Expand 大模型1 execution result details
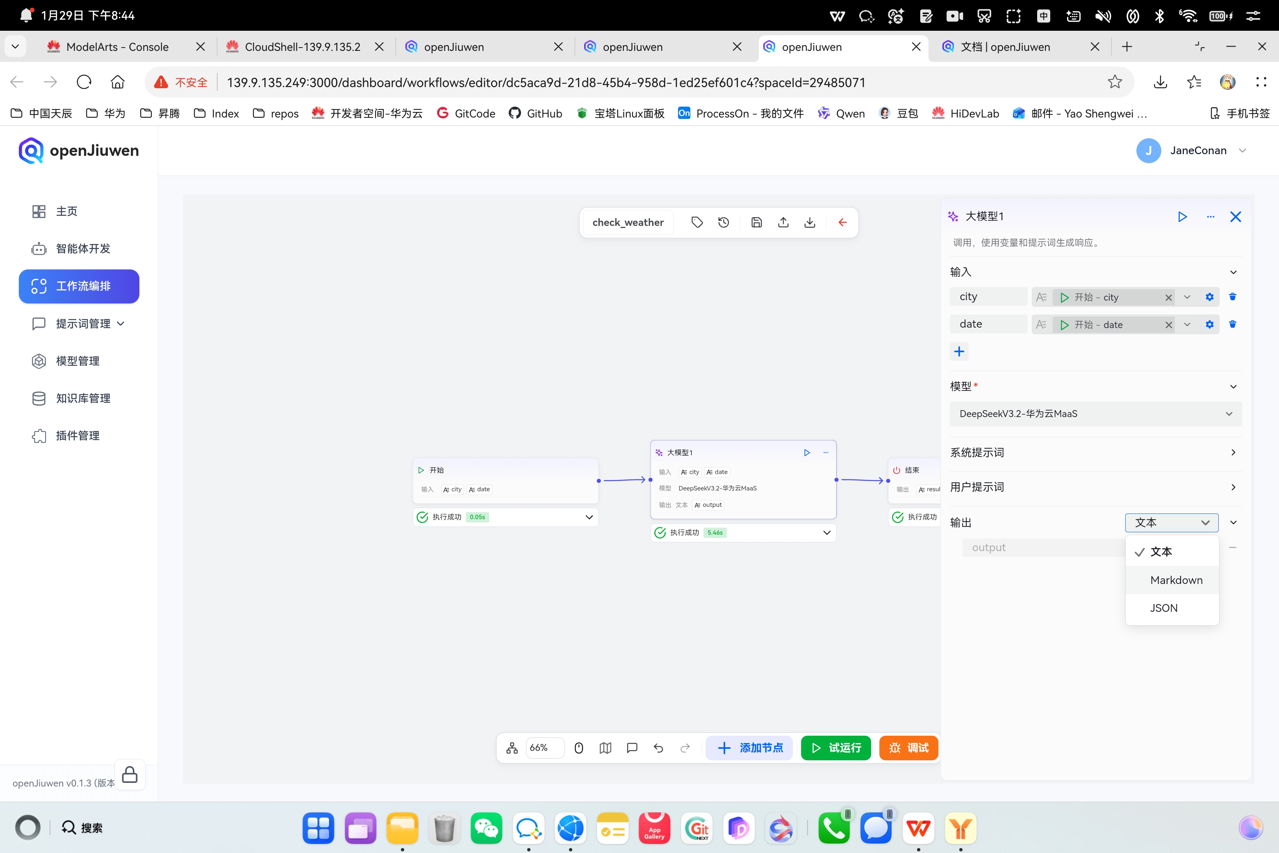Image resolution: width=1279 pixels, height=853 pixels. (x=826, y=533)
